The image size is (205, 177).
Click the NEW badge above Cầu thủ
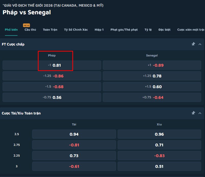click(x=27, y=25)
